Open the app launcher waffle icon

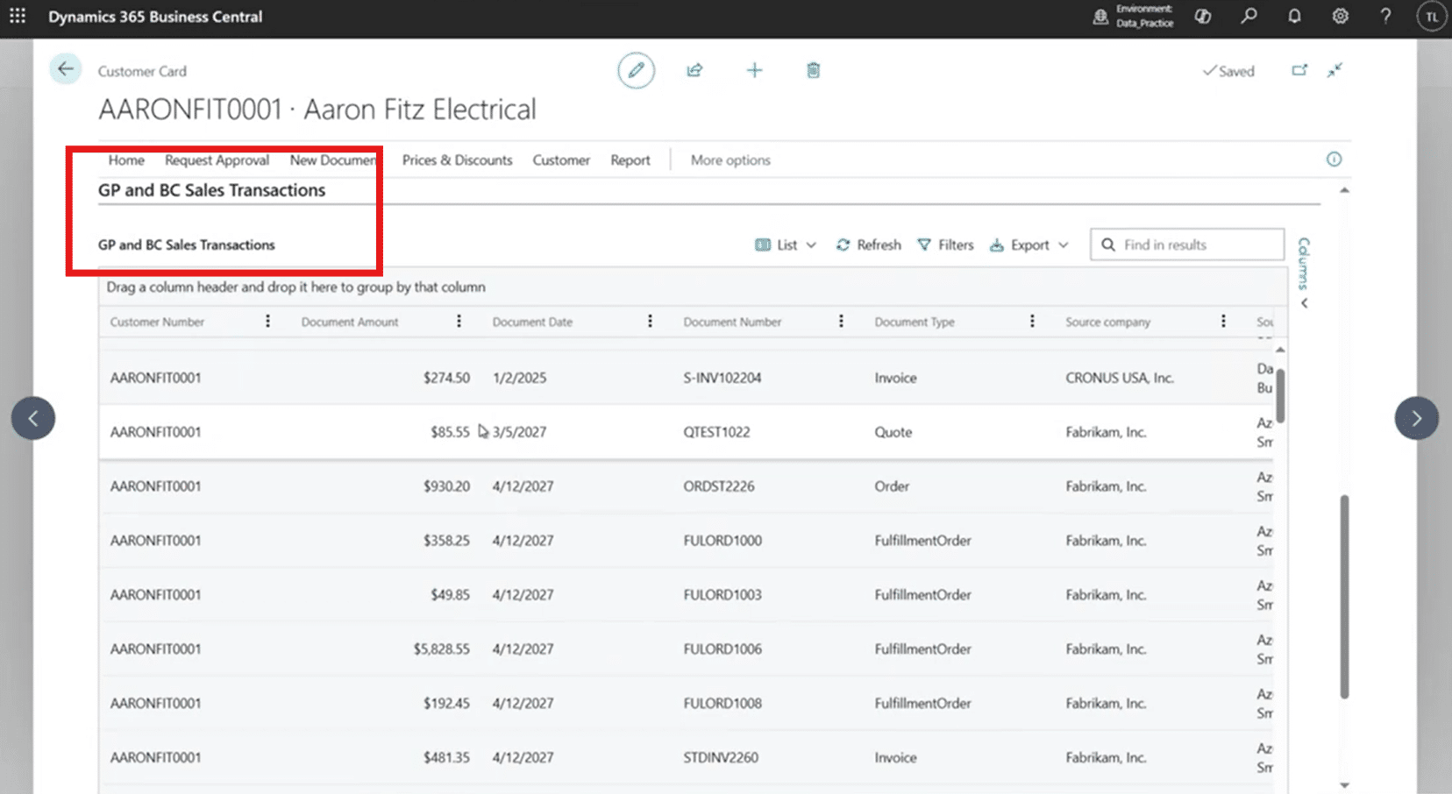[x=18, y=17]
